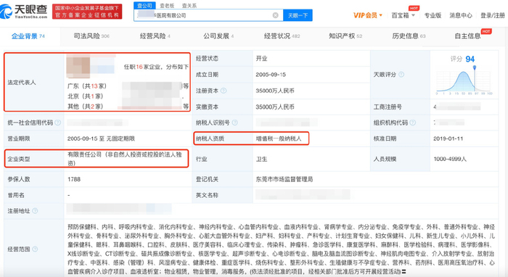Clear the search box with the X icon
This screenshot has width=508, height=277.
point(275,15)
